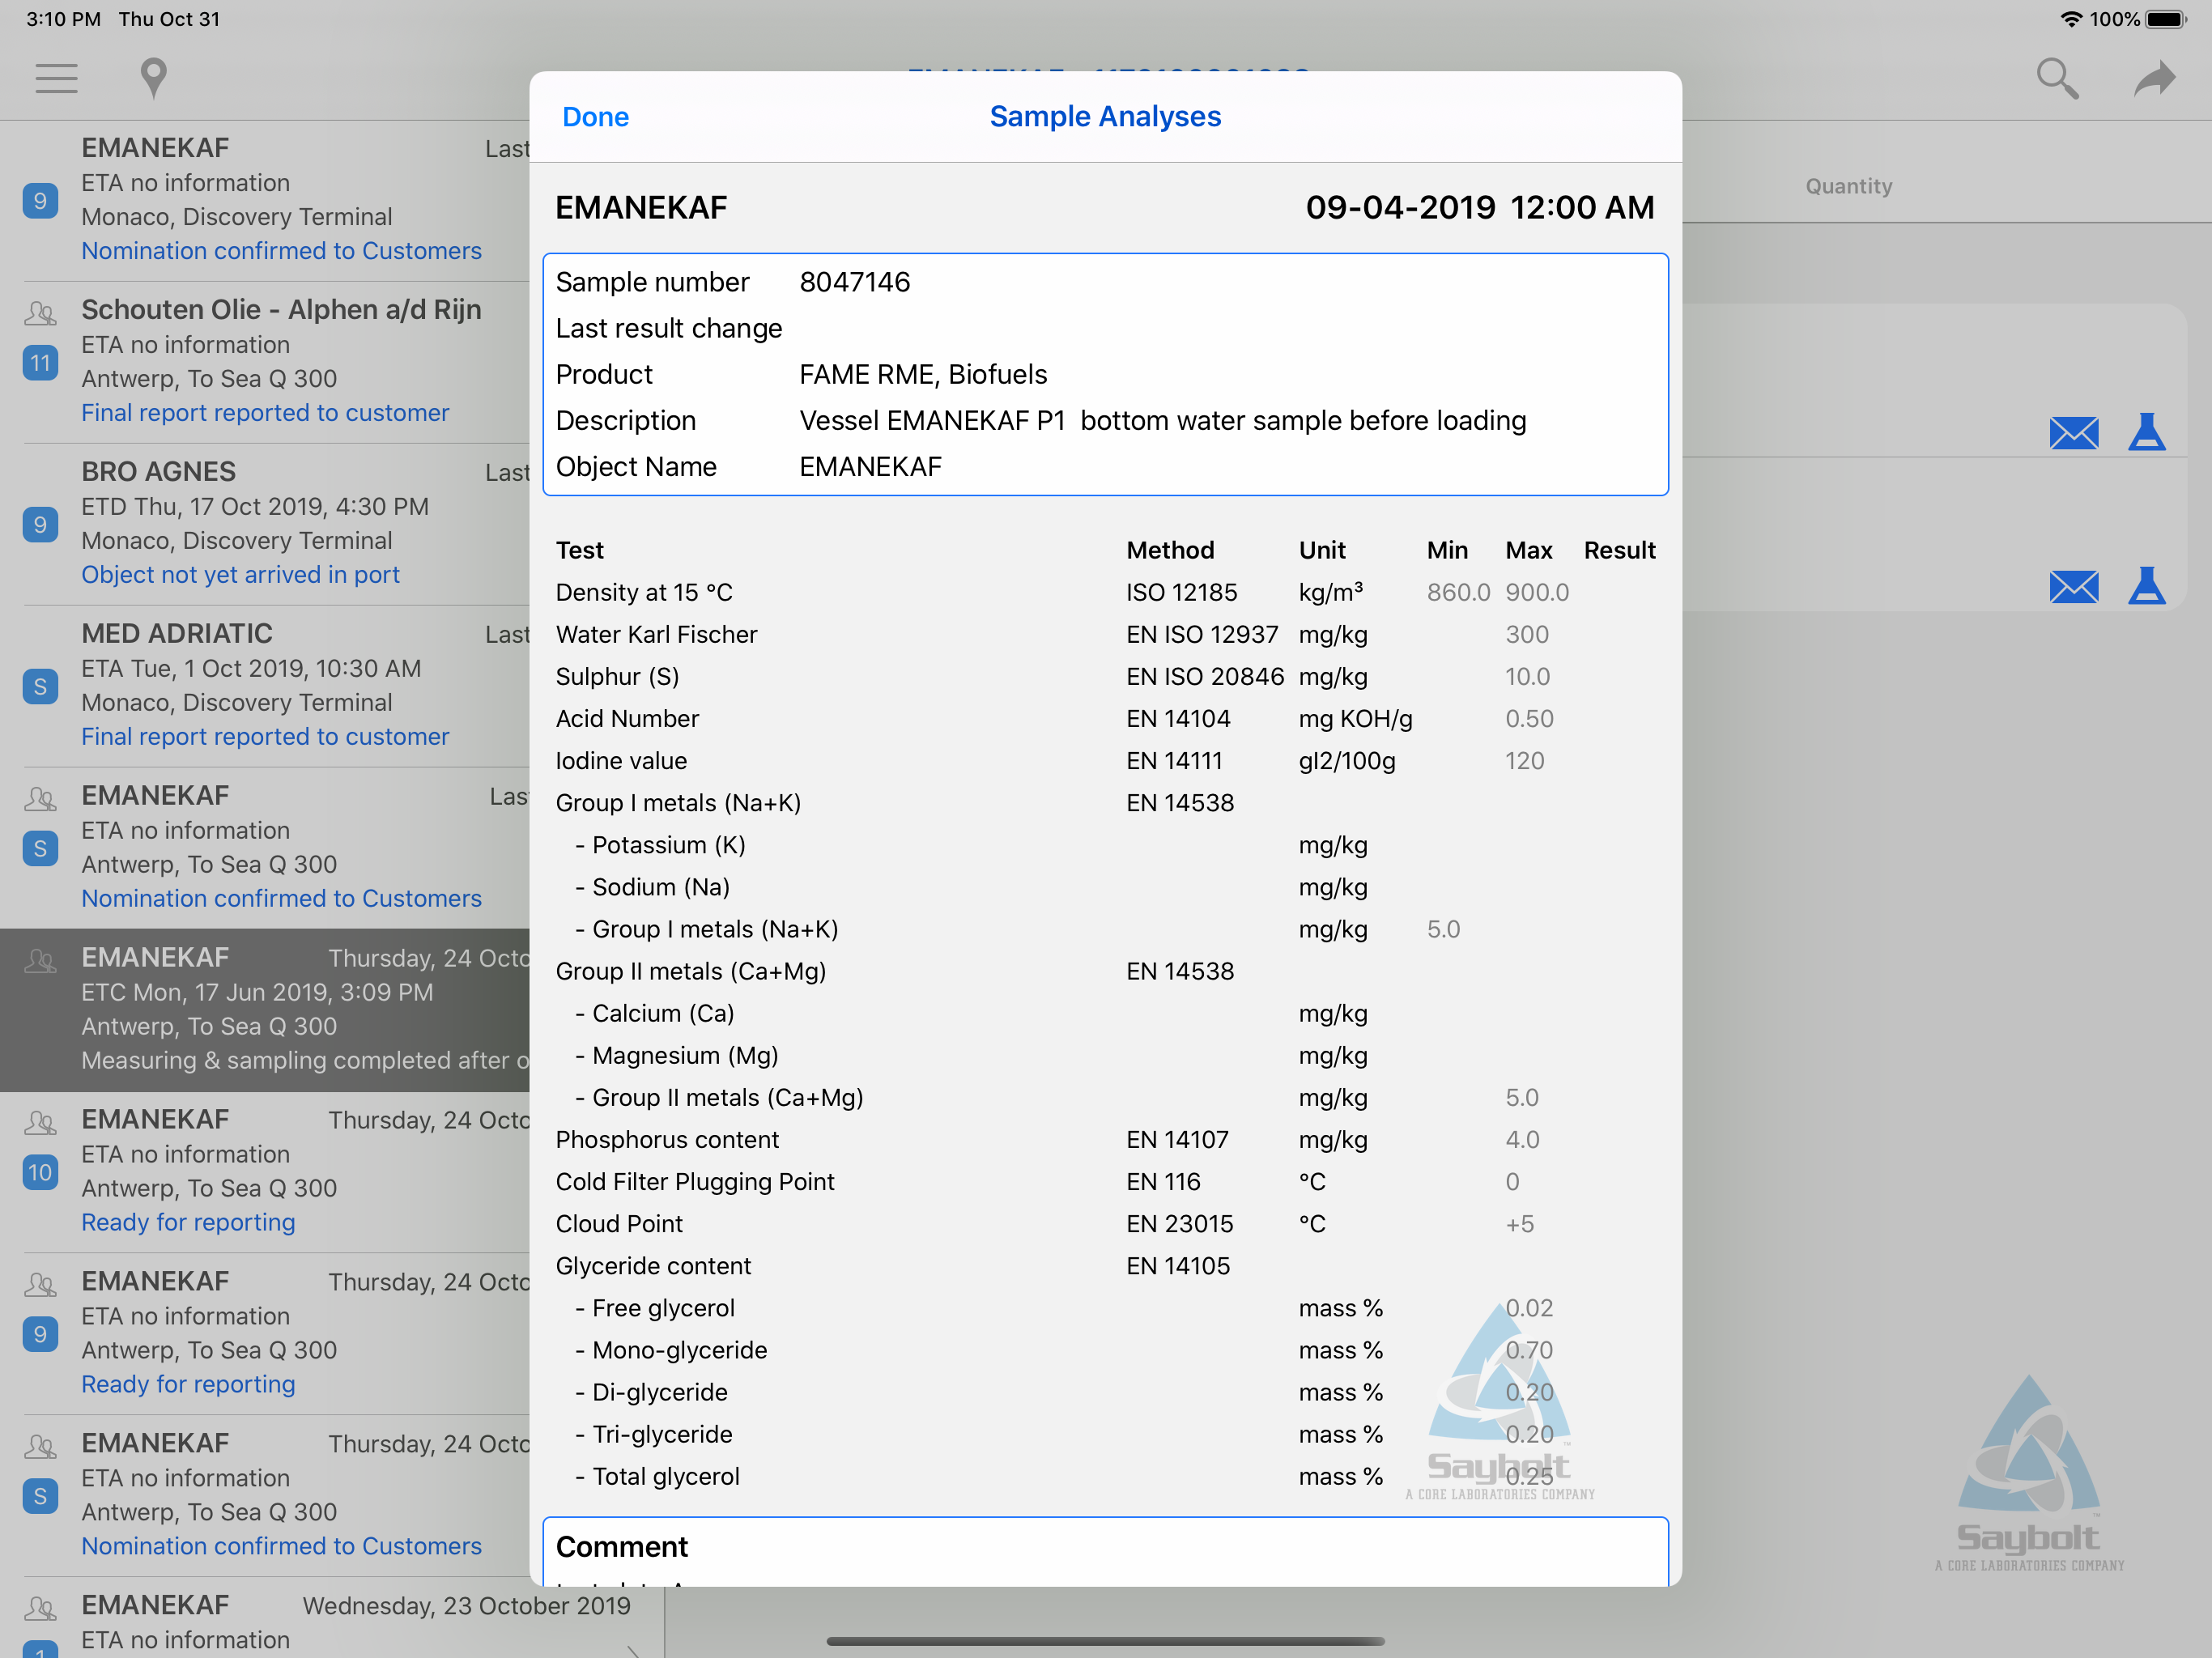Viewport: 2212px width, 1658px height.
Task: Tap badge S on MED ADRIATIC row
Action: pyautogui.click(x=40, y=687)
